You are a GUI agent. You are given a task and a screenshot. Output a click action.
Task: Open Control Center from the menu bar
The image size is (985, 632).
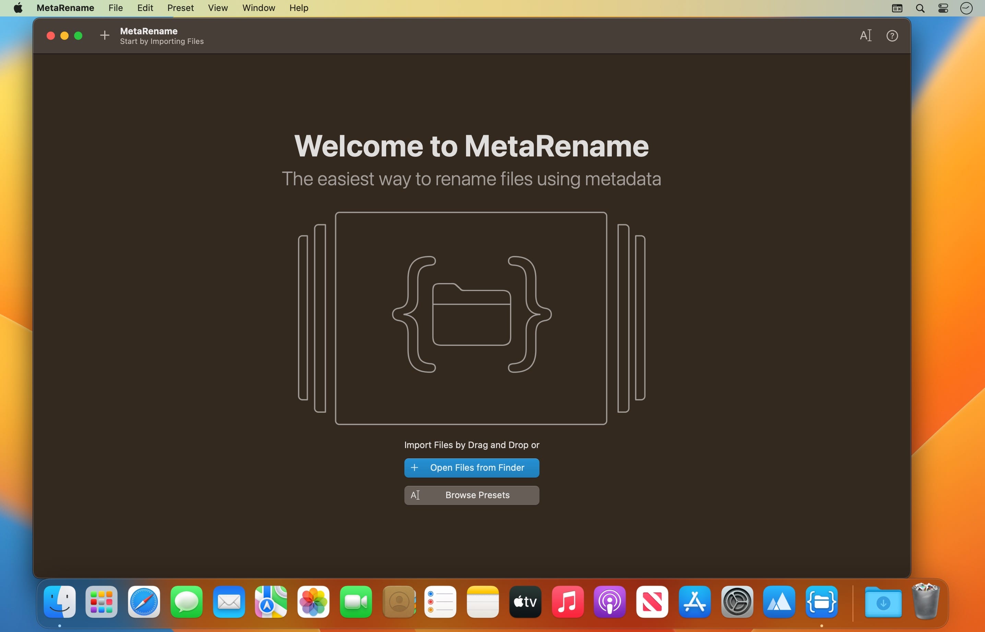click(943, 8)
